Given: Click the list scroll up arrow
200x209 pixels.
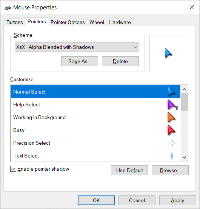Looking at the screenshot, I should 185,89.
